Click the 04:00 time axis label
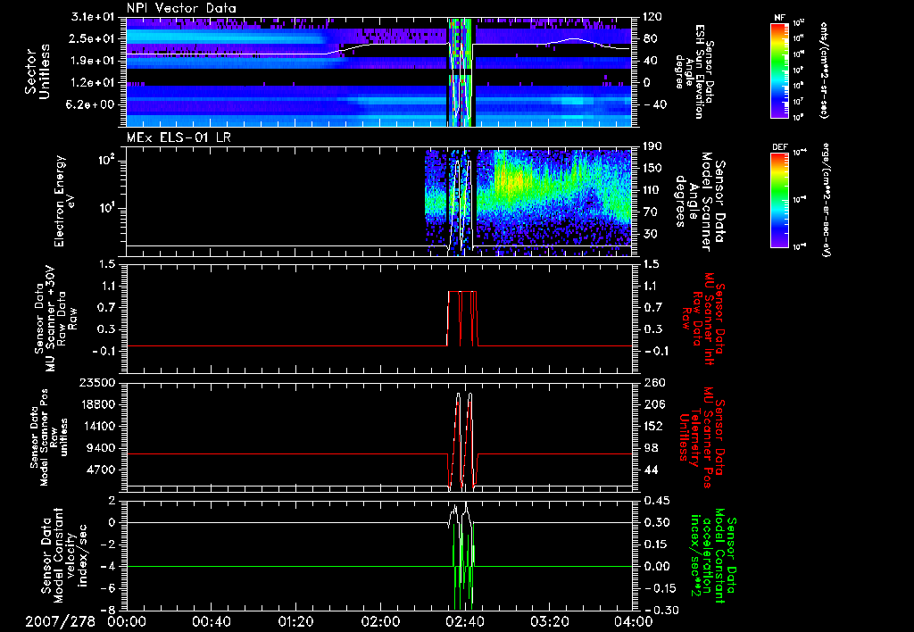 tap(634, 621)
